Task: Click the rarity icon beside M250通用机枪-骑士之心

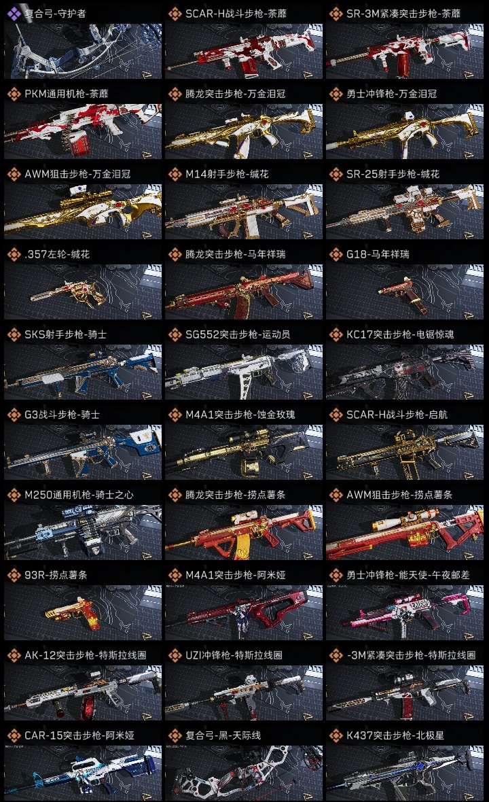Action: (x=14, y=495)
